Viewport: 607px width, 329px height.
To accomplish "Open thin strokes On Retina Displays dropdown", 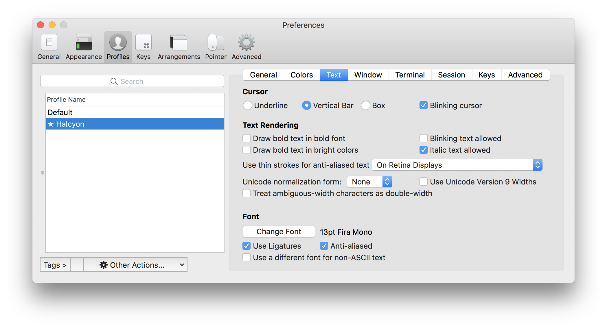I will pos(457,165).
